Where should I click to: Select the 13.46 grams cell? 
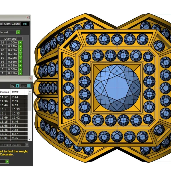[5, 105]
